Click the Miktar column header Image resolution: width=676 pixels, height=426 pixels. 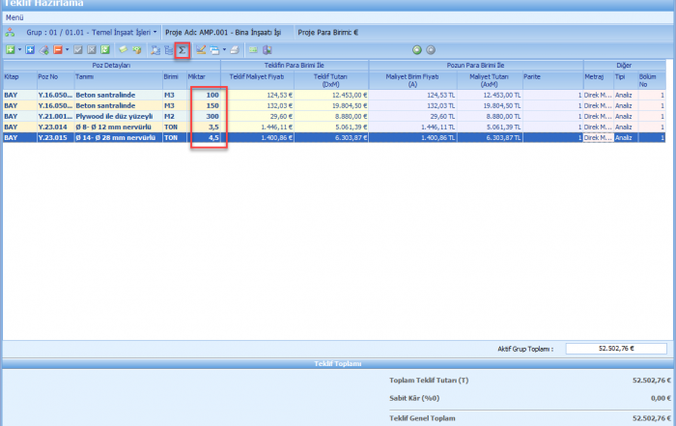(x=197, y=76)
